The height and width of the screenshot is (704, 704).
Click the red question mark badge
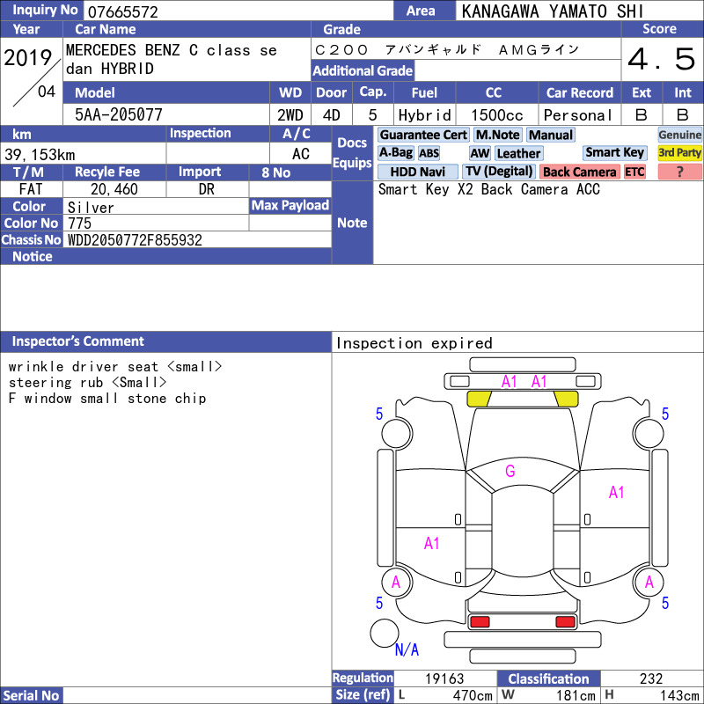[679, 172]
